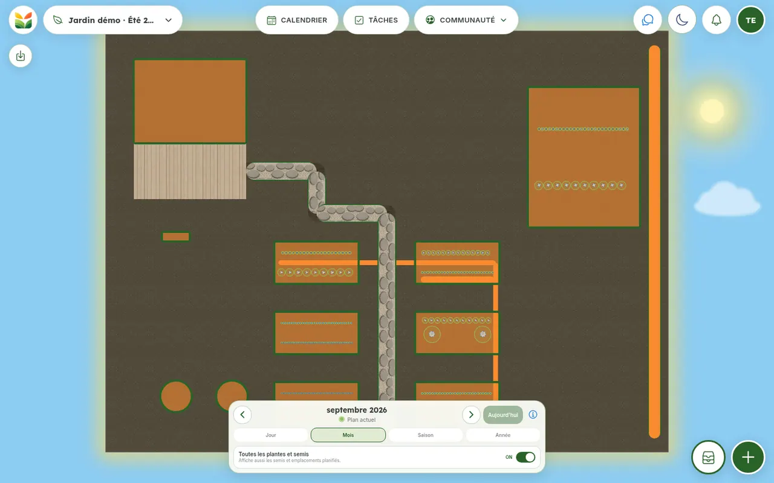Click the Aujourd'hui button
774x483 pixels.
pos(503,415)
